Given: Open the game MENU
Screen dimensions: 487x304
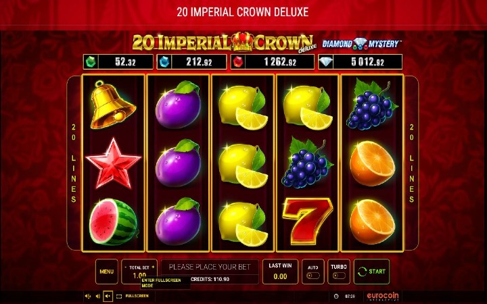Looking at the screenshot, I should tap(107, 272).
